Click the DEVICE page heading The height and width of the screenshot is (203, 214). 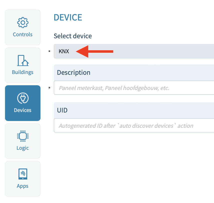(68, 17)
